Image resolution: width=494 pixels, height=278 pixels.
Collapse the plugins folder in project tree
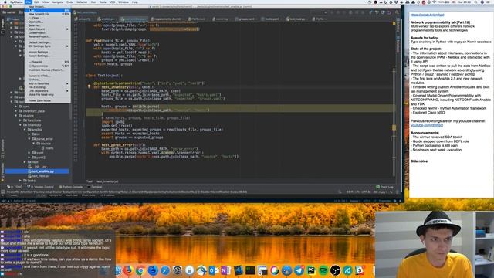pyautogui.click(x=16, y=116)
